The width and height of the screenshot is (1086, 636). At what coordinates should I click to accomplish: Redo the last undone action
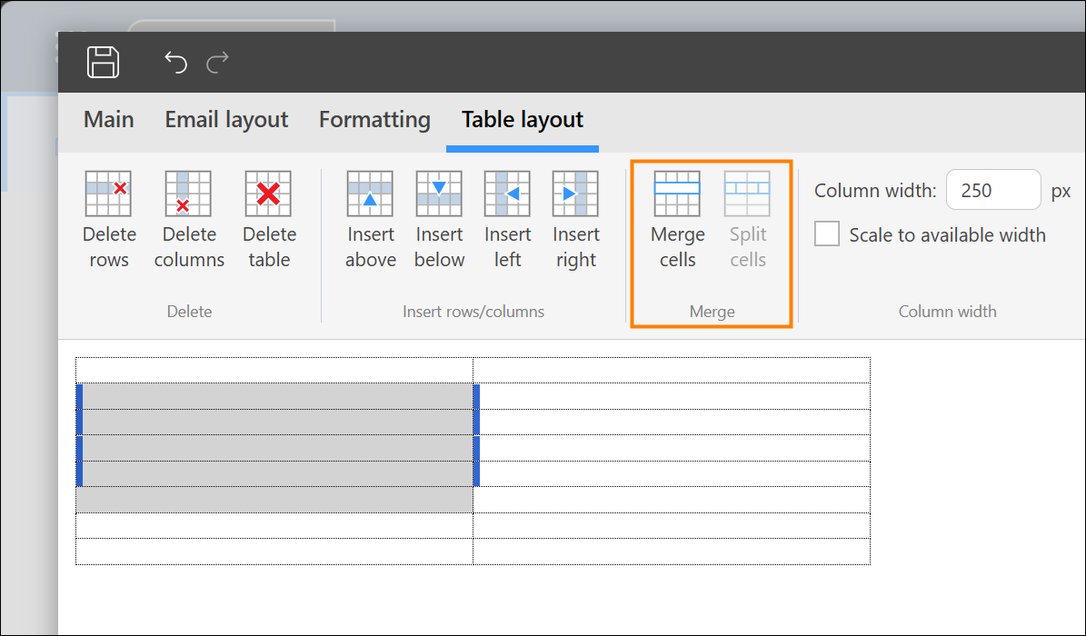point(217,63)
